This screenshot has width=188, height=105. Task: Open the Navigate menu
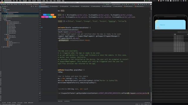pyautogui.click(x=25, y=1)
